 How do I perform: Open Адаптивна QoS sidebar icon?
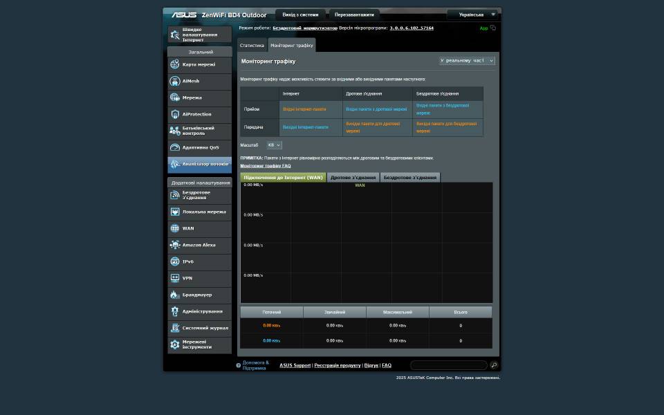pyautogui.click(x=175, y=147)
